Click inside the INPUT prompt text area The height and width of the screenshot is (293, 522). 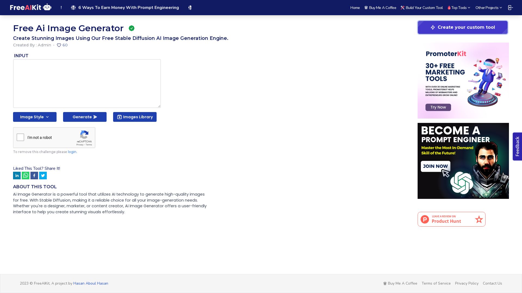pyautogui.click(x=87, y=83)
